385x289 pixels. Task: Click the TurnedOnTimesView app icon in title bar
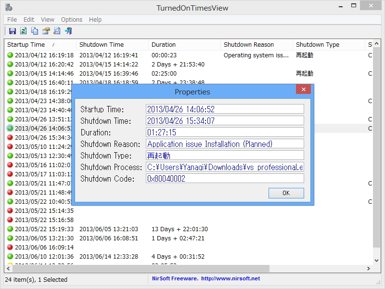[9, 8]
